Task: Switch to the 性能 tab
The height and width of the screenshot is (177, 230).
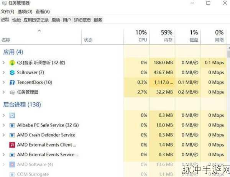Action: point(16,20)
